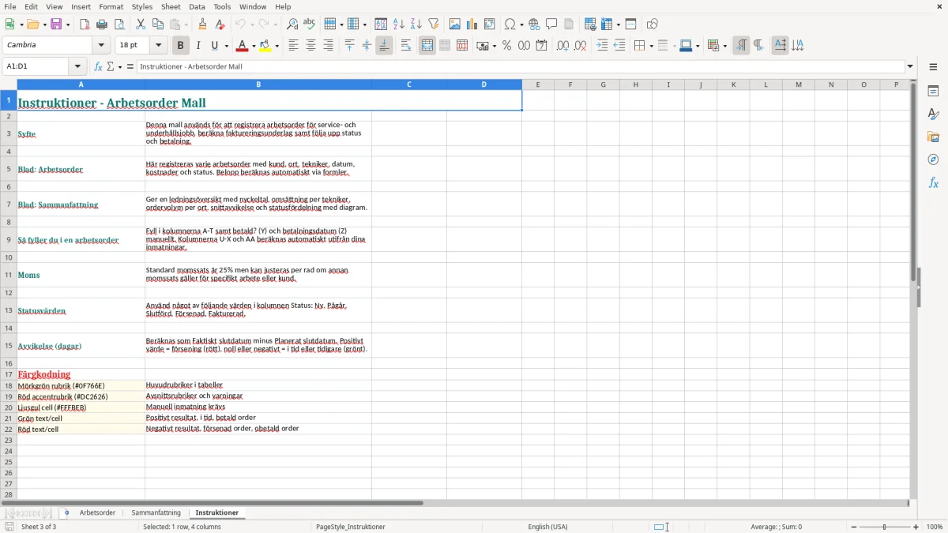Apply the yellow background color swatch
948x533 pixels.
(x=265, y=46)
